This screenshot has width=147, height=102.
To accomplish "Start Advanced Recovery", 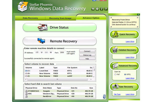I will (x=124, y=66).
